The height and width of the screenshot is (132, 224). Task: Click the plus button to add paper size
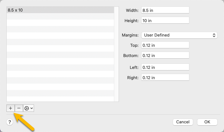[11, 108]
